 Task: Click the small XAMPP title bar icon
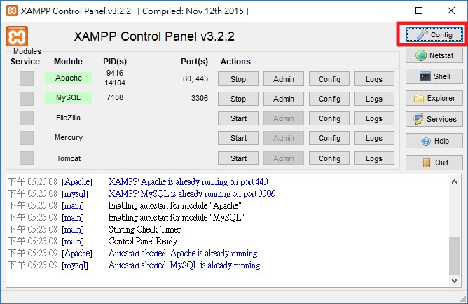tap(12, 11)
